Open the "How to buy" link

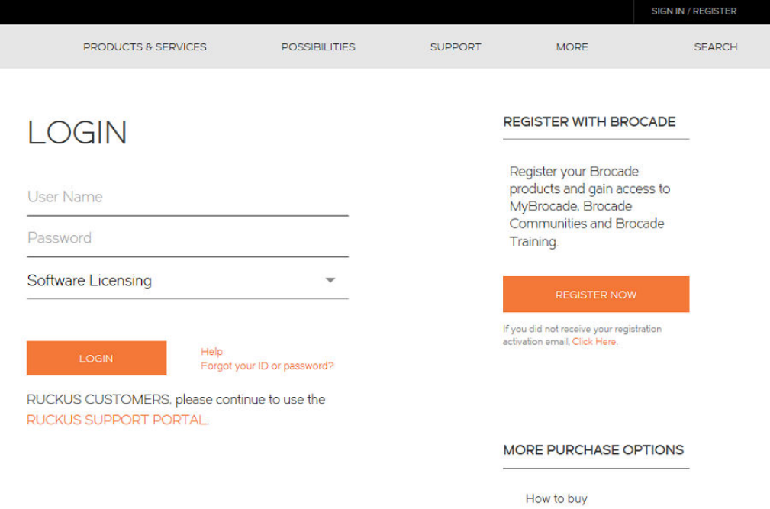(556, 499)
